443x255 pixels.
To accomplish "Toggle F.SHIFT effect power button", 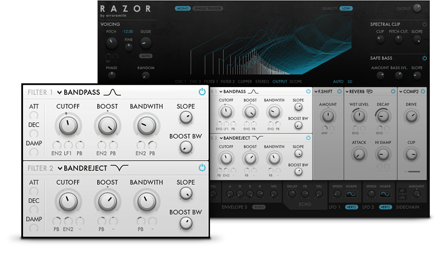I will pyautogui.click(x=339, y=91).
